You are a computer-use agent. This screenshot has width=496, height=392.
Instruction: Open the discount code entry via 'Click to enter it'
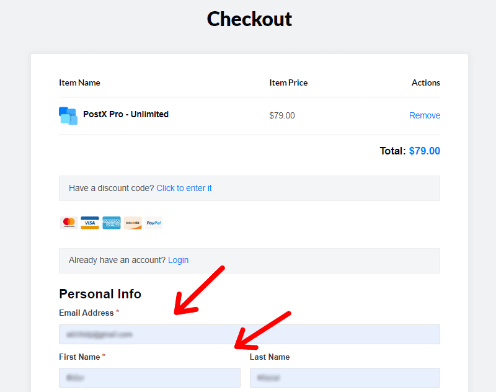tap(184, 188)
